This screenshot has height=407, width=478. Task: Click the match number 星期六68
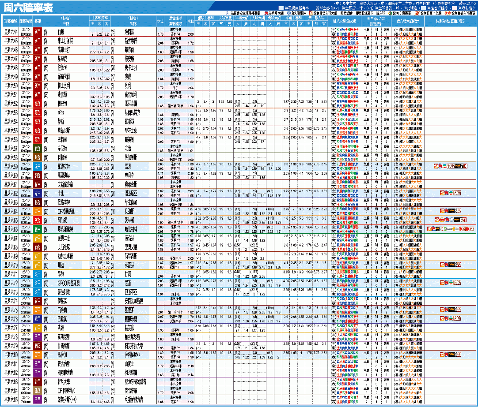[11, 247]
